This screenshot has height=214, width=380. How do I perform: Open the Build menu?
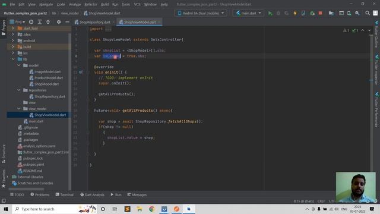point(104,4)
